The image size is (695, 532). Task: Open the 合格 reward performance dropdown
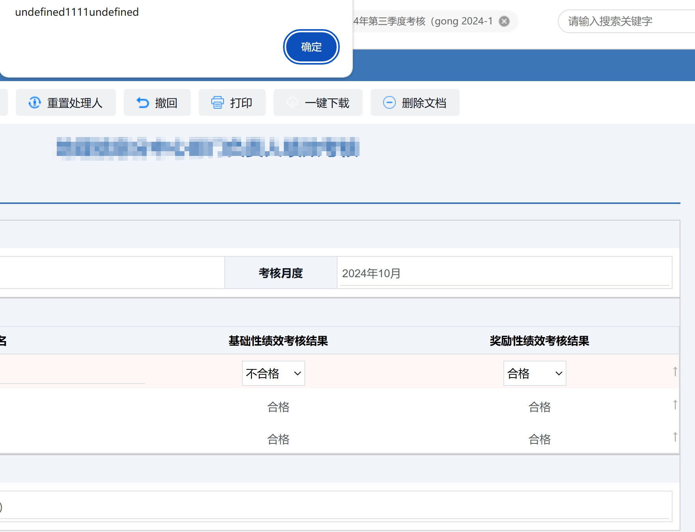click(535, 373)
